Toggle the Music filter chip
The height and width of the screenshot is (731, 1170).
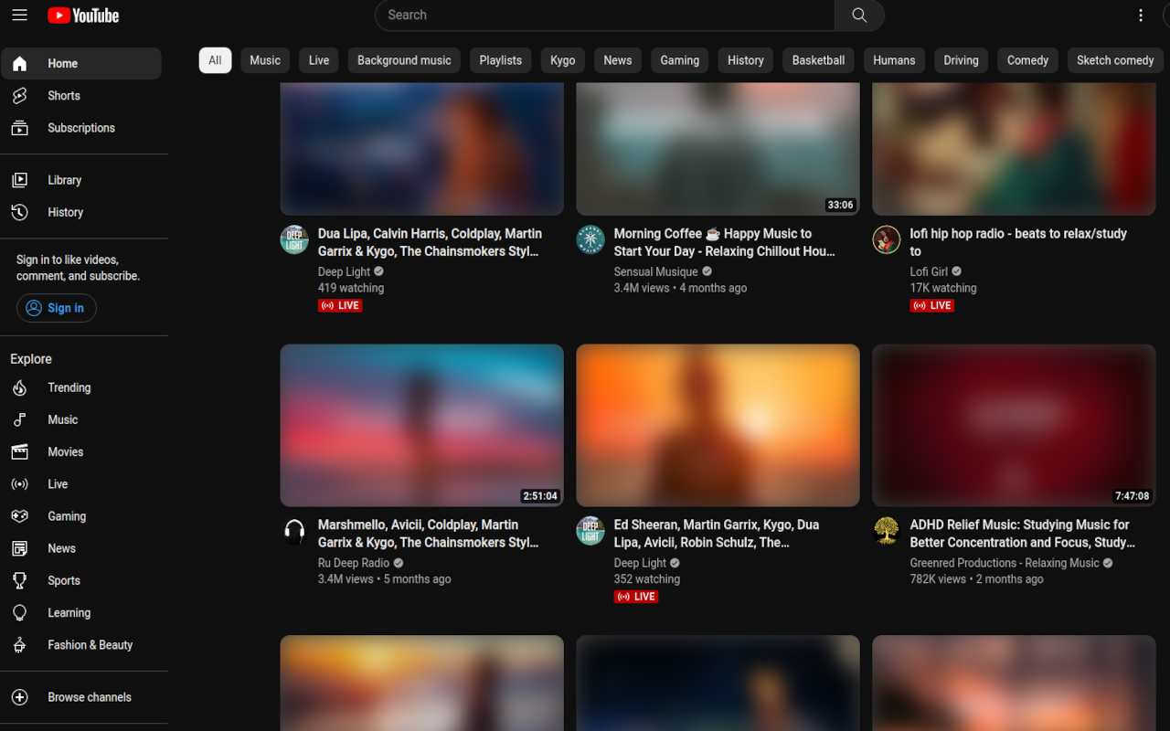[x=264, y=59]
